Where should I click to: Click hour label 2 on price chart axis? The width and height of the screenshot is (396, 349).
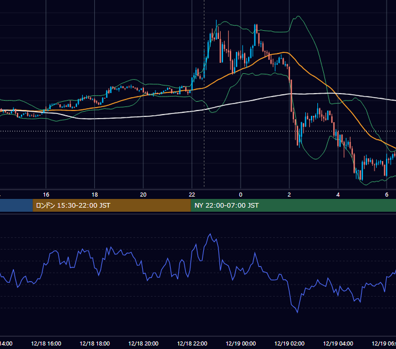click(x=289, y=195)
